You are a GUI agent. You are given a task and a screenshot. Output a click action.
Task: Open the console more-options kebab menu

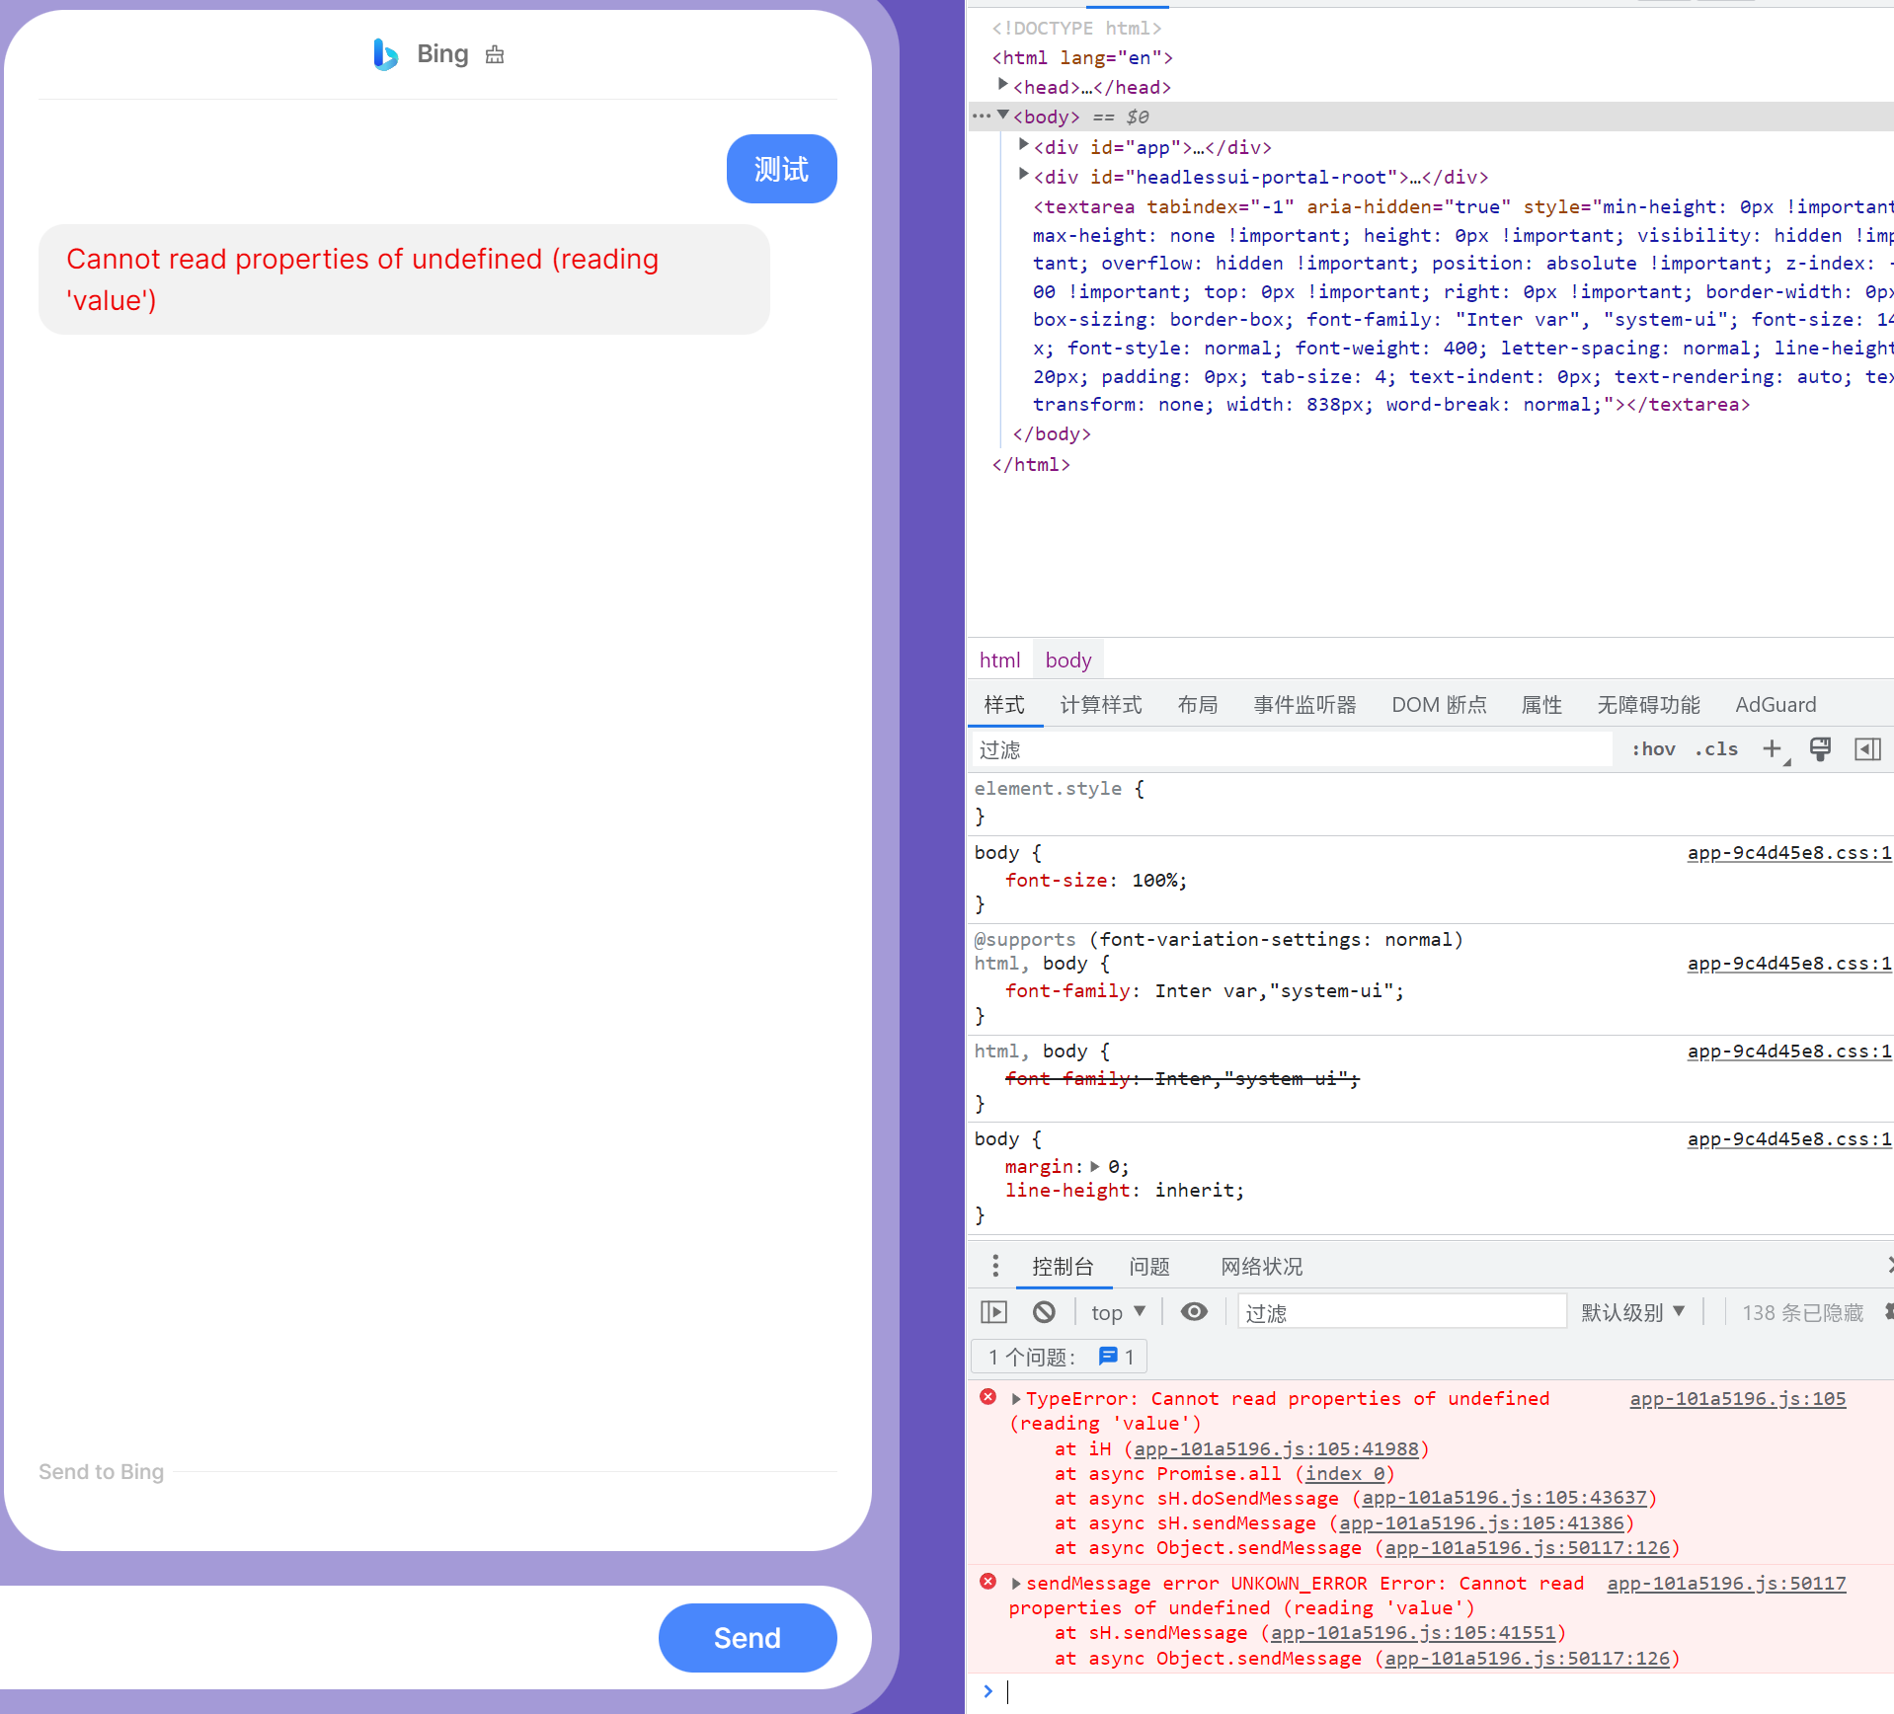tap(994, 1265)
